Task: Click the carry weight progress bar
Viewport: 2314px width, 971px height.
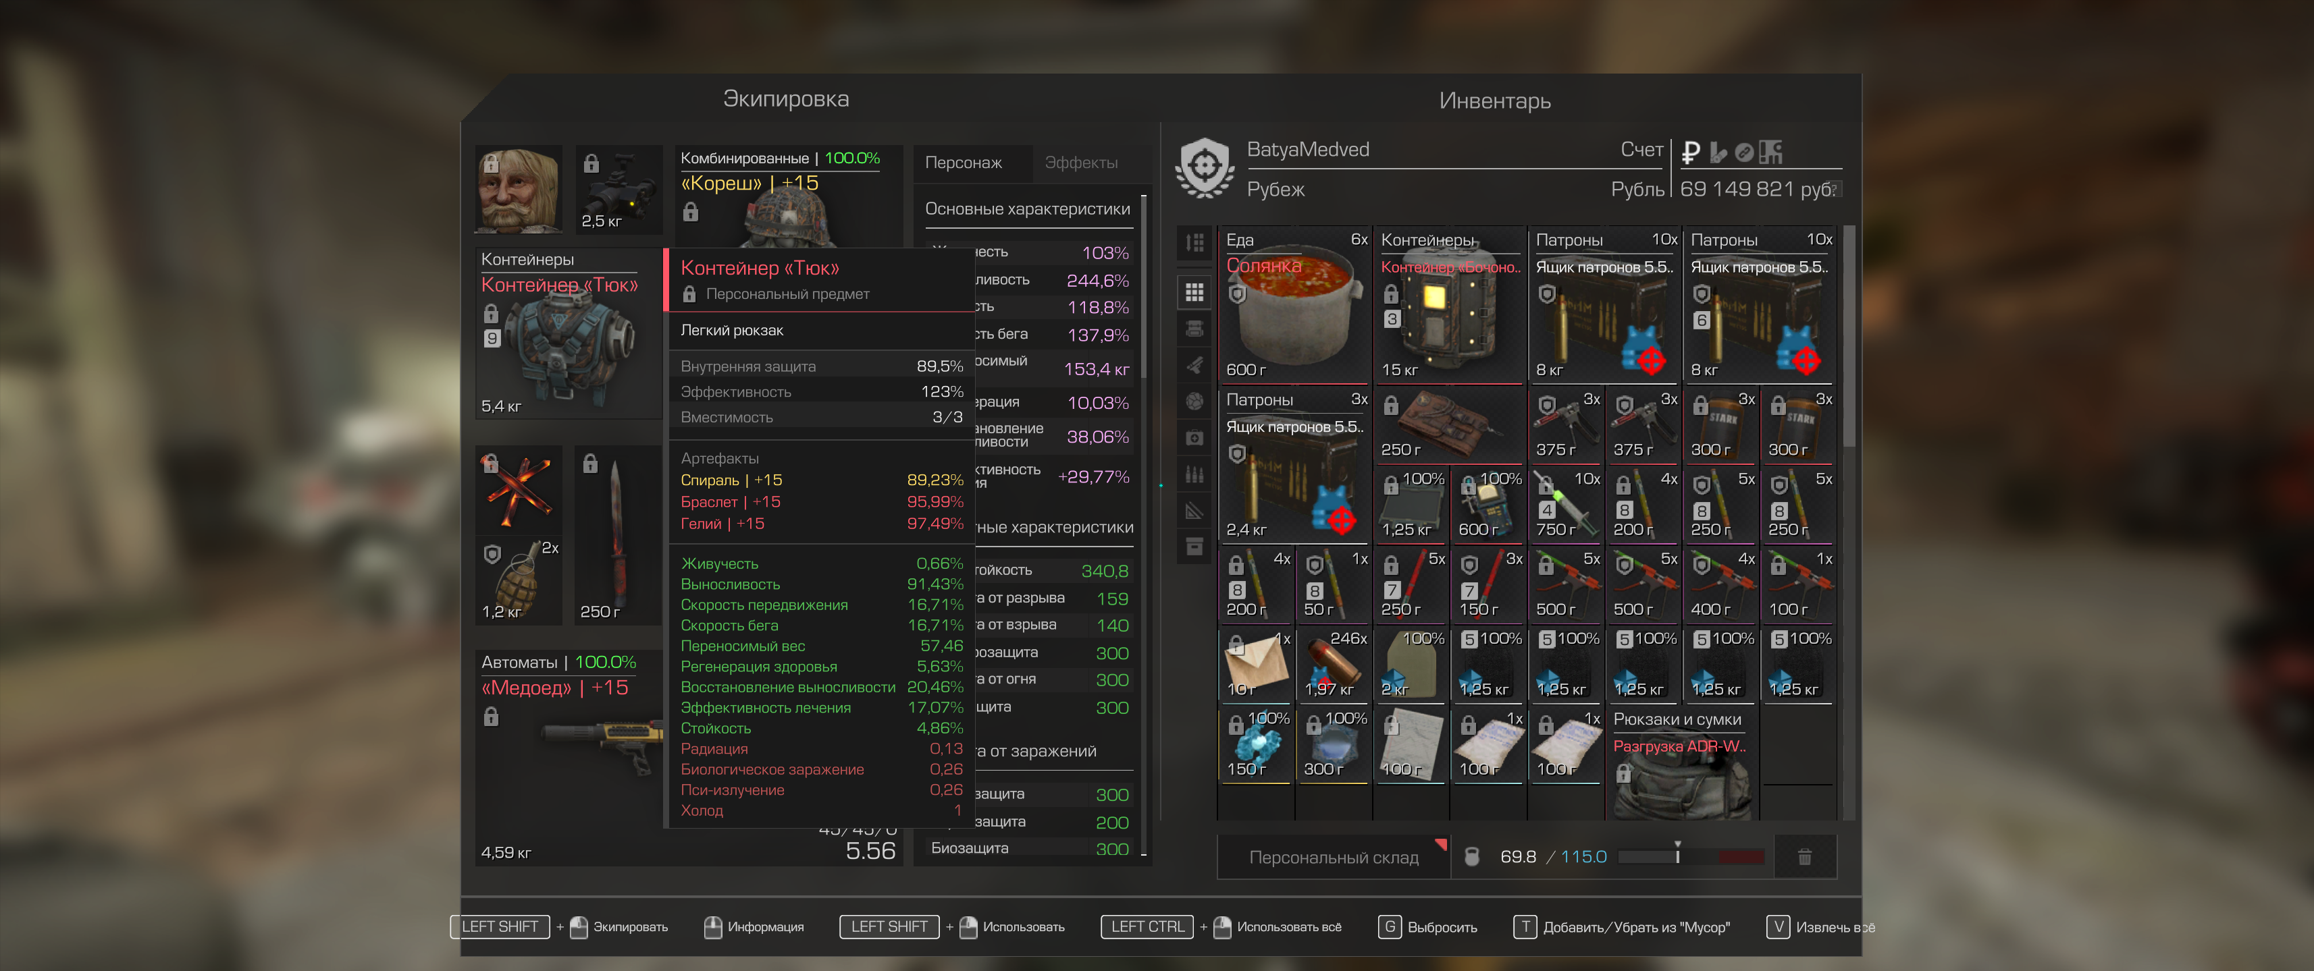Action: 1691,857
